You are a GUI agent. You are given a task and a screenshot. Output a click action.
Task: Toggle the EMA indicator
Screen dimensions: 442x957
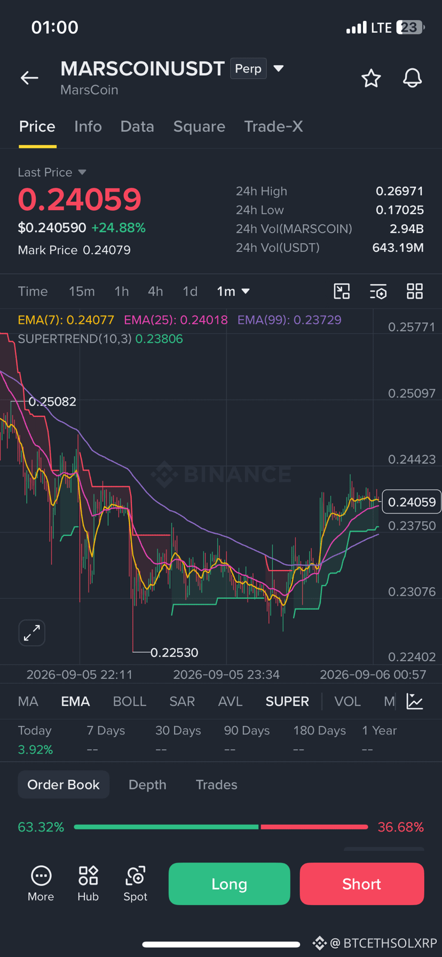75,701
